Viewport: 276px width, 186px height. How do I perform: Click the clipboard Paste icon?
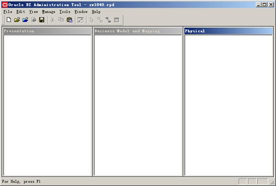[x=70, y=20]
